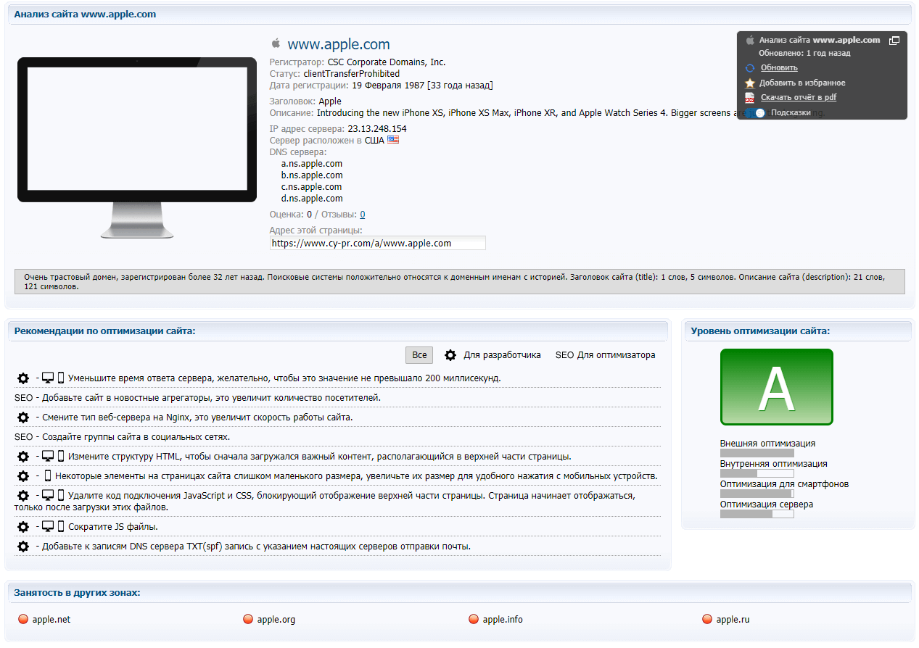Click the PDF file icon
This screenshot has width=919, height=648.
click(750, 98)
